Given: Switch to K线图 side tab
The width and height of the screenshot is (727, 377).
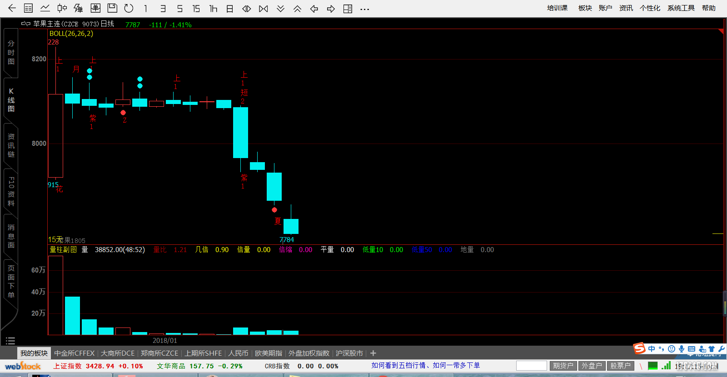Looking at the screenshot, I should tap(11, 100).
